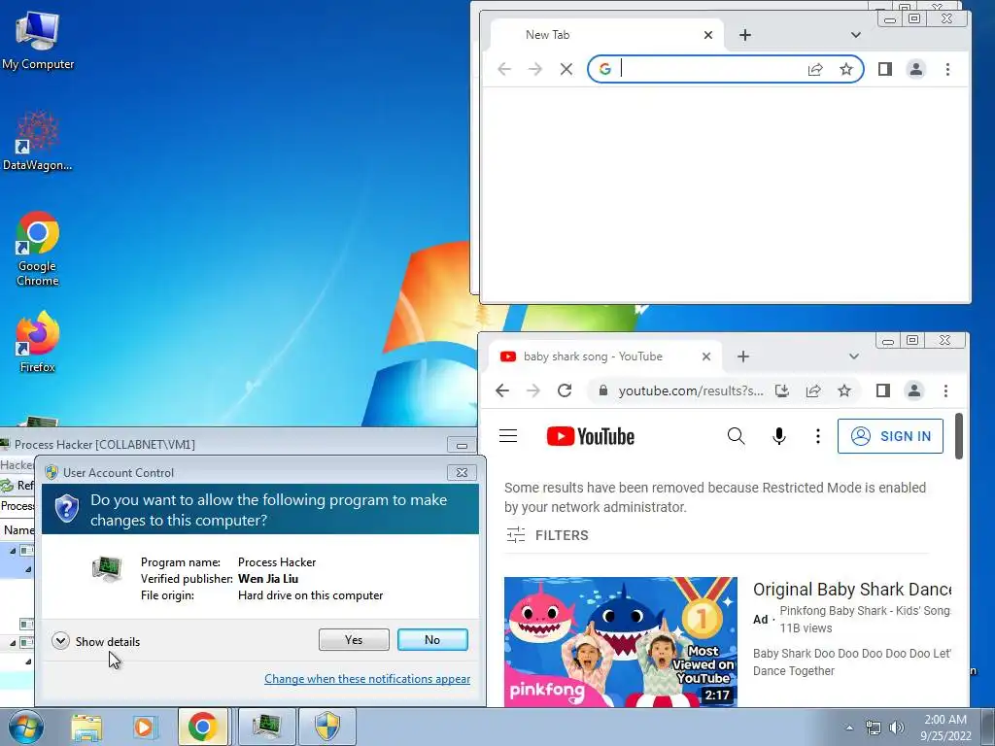Expand Show details in UAC dialog
Viewport: 995px width, 746px height.
pos(96,641)
